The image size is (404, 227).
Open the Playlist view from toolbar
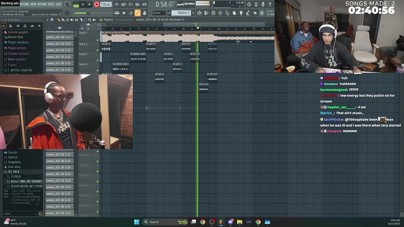tap(199, 13)
